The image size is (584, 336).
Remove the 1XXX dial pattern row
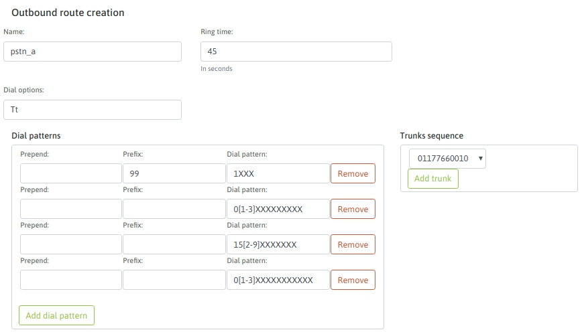(353, 174)
